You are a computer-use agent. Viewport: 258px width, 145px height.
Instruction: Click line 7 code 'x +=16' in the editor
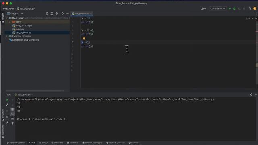(86, 42)
